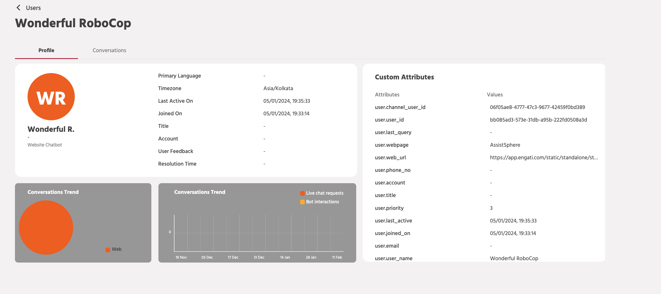Click the Custom Attributes panel header
The image size is (661, 294).
(404, 77)
